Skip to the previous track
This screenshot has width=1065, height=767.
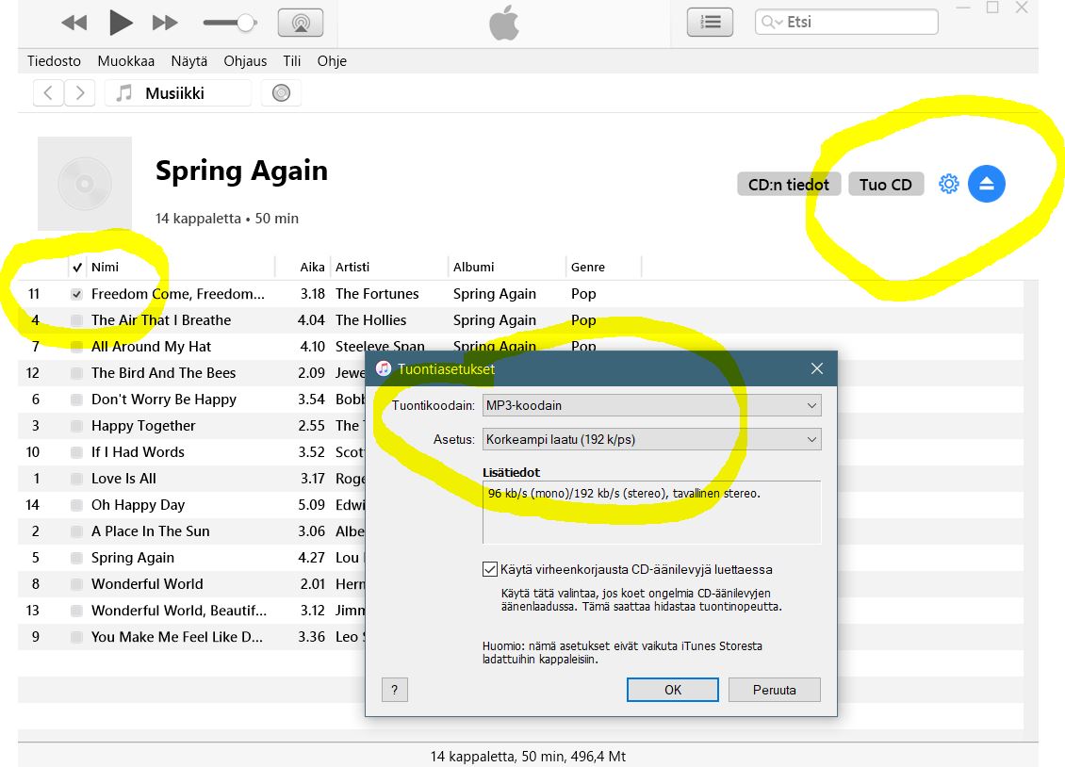[74, 23]
